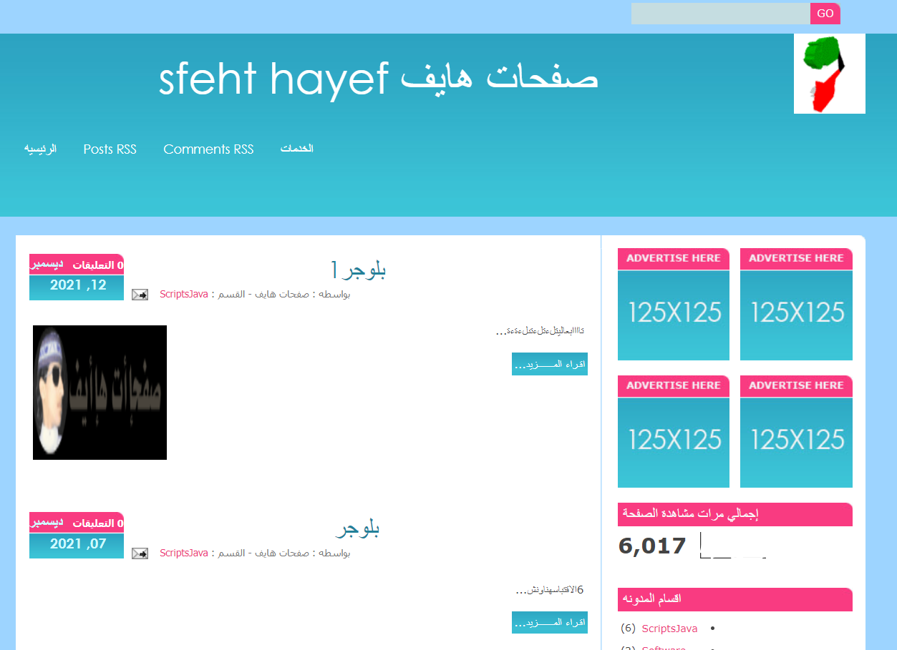The image size is (897, 650).
Task: Click the page views sparkline chart
Action: click(733, 546)
